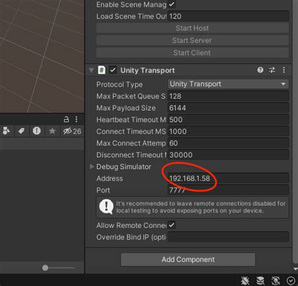Click the Allow Remote Connection label
Viewport: 298px width, 286px height.
[x=131, y=225]
